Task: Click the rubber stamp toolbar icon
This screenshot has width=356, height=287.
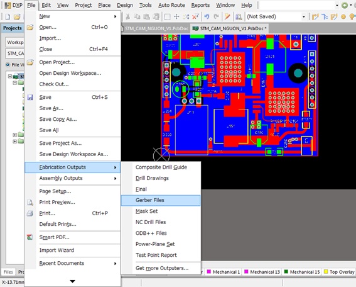Action: tap(156, 16)
